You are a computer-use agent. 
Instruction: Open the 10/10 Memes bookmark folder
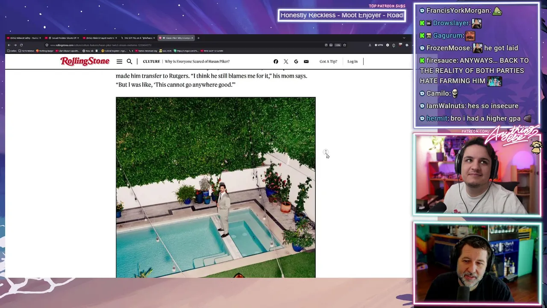(27, 51)
